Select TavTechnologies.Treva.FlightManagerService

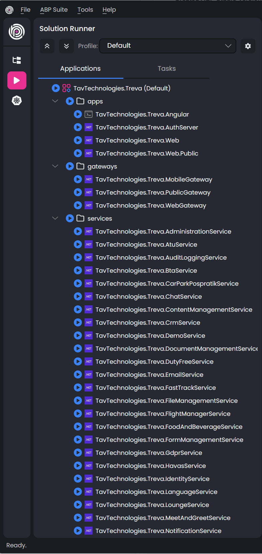163,413
